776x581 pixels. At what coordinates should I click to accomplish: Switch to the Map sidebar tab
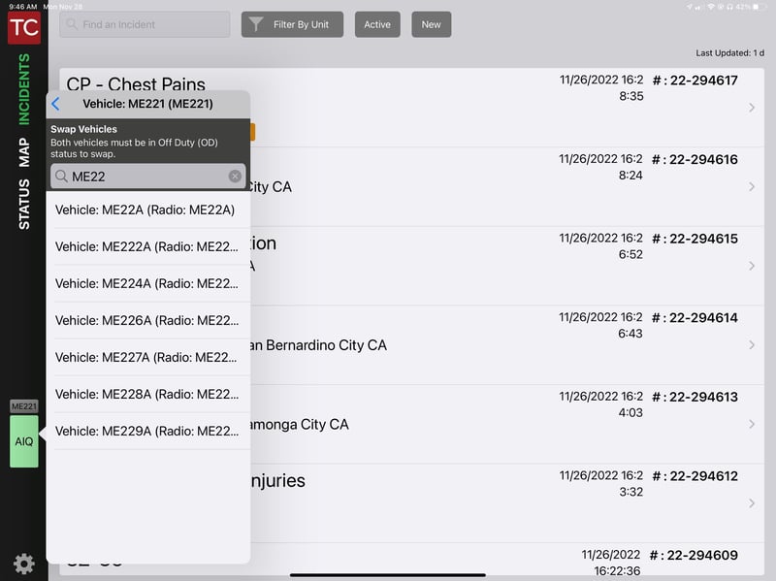(x=24, y=152)
